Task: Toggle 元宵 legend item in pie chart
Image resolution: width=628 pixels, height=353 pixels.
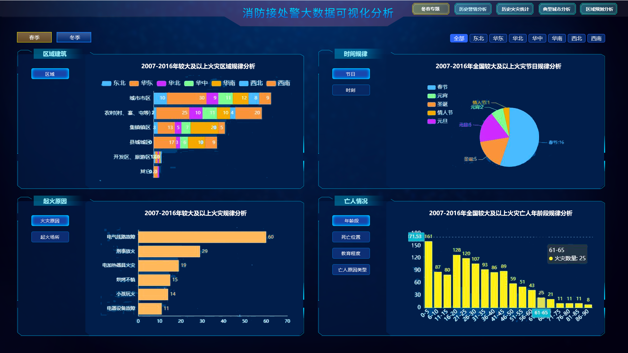Action: (438, 96)
